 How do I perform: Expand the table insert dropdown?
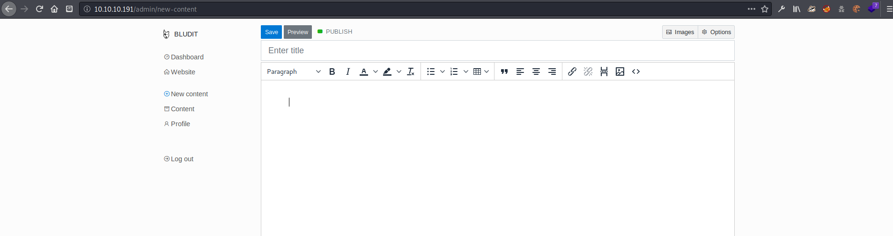click(x=487, y=72)
